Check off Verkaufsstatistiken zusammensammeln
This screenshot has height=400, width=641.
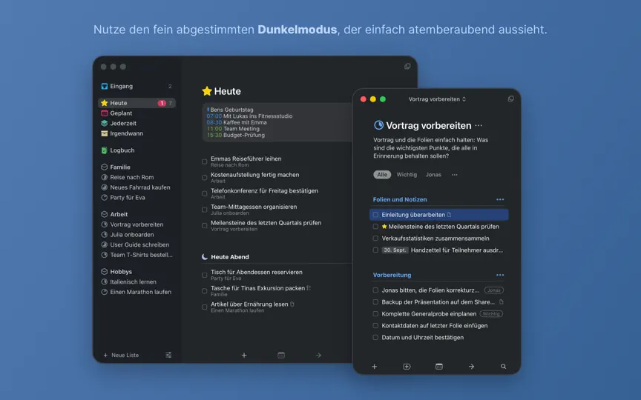(375, 239)
